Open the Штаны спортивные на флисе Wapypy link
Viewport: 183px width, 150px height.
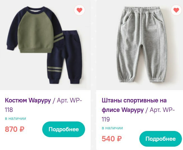click(134, 105)
